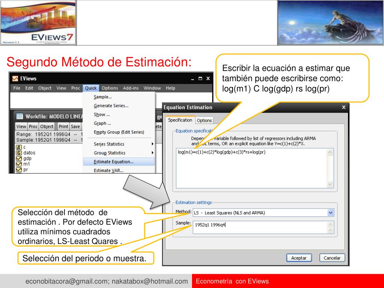Select the m1 series name
The height and width of the screenshot is (288, 384).
[x=27, y=164]
